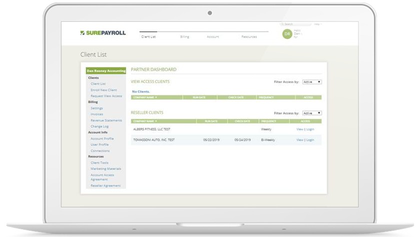The height and width of the screenshot is (237, 420).
Task: Open the Reseller Agreement link
Action: [x=105, y=186]
